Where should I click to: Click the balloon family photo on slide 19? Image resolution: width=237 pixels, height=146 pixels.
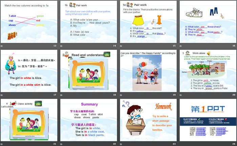click(x=147, y=73)
